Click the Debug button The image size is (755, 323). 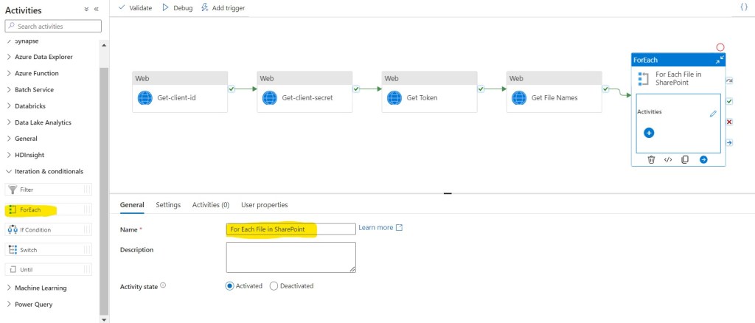point(177,7)
